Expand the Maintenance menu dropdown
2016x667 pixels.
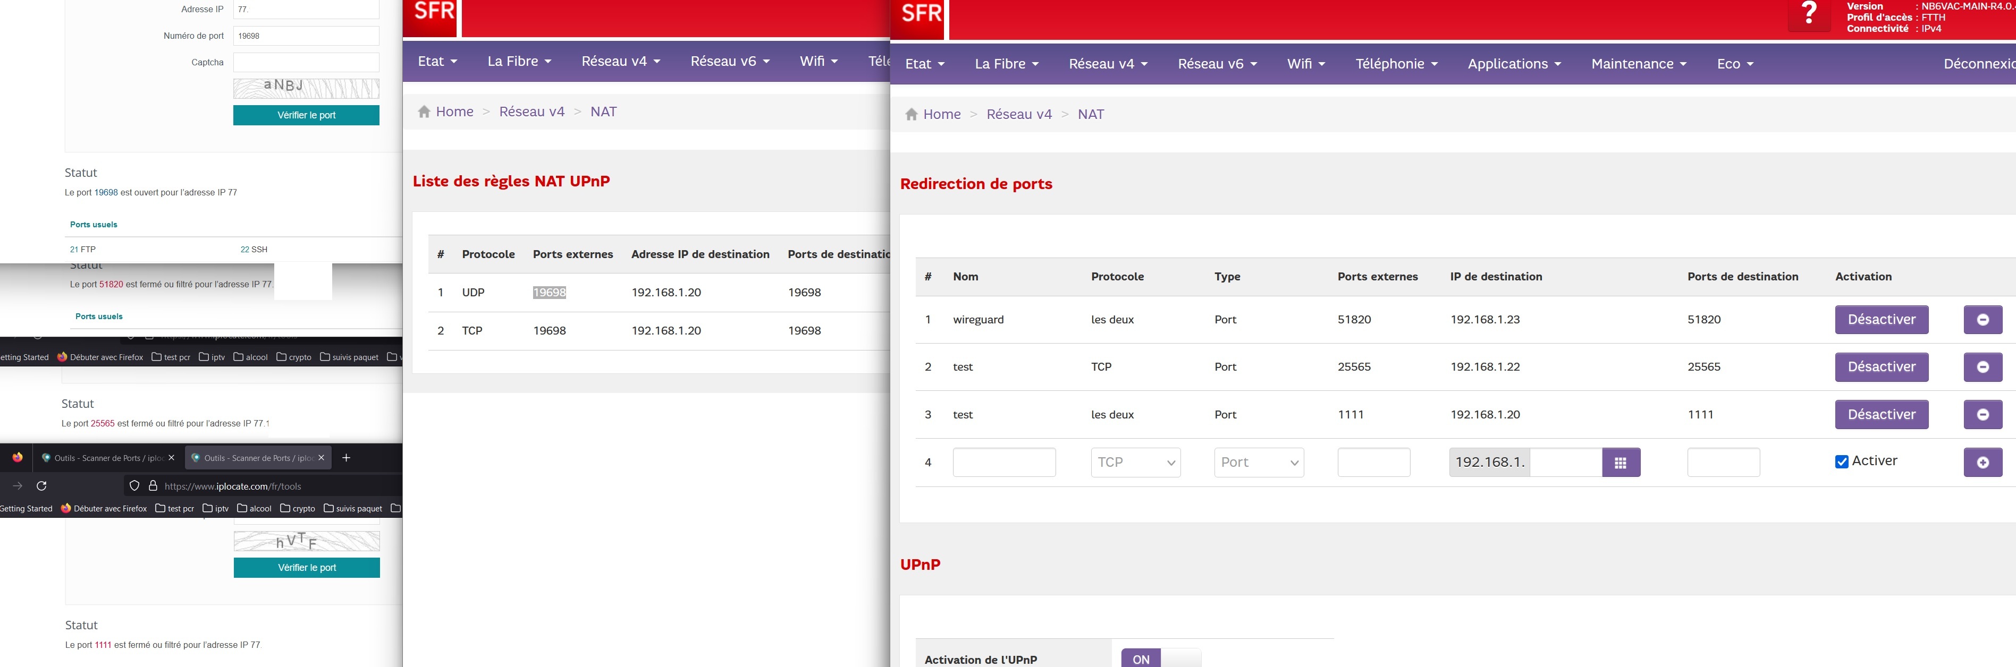(x=1638, y=64)
